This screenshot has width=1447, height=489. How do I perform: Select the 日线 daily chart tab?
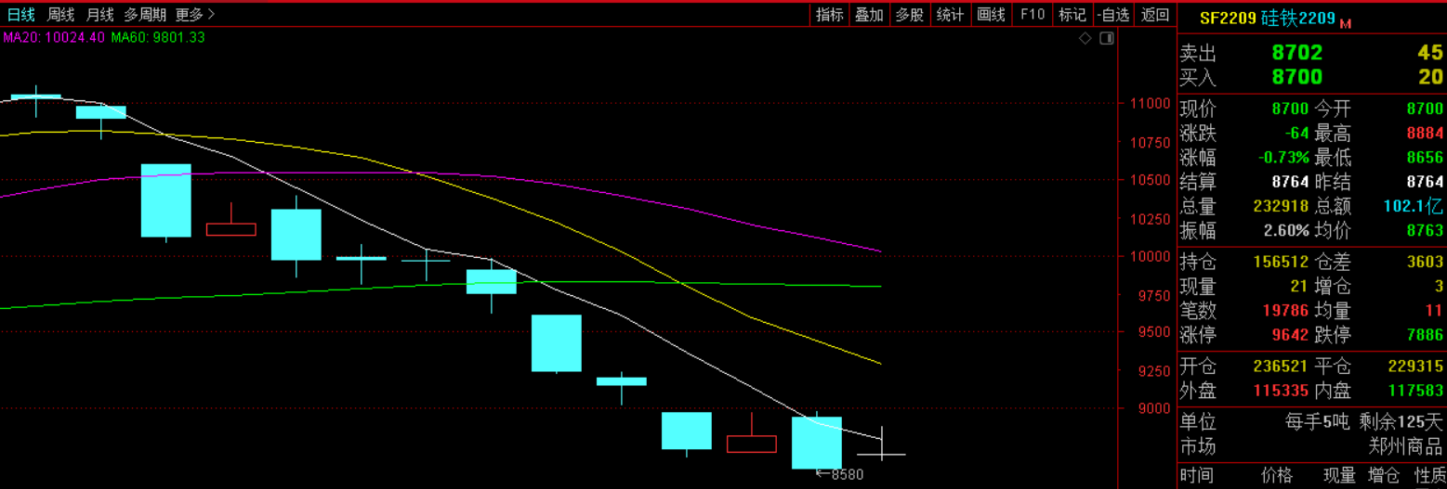[20, 14]
